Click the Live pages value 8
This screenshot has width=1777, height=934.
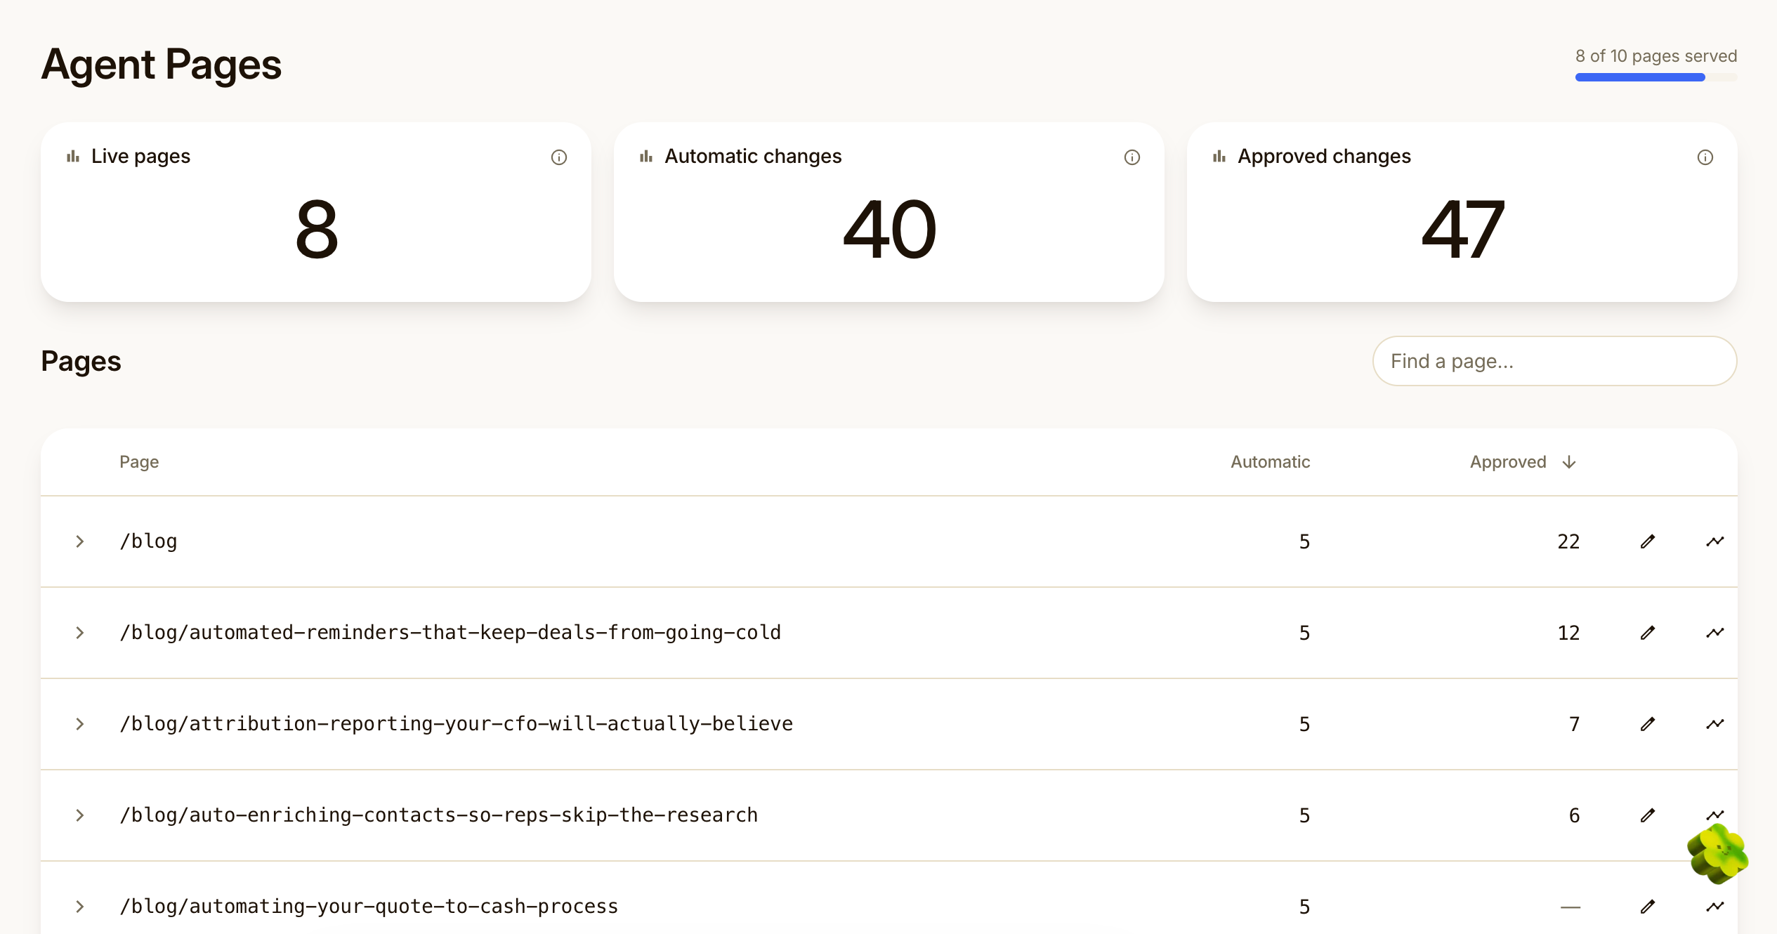pyautogui.click(x=316, y=230)
